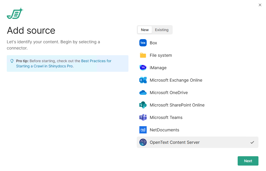Pick the File system connector label
The image size is (266, 171).
(x=161, y=55)
